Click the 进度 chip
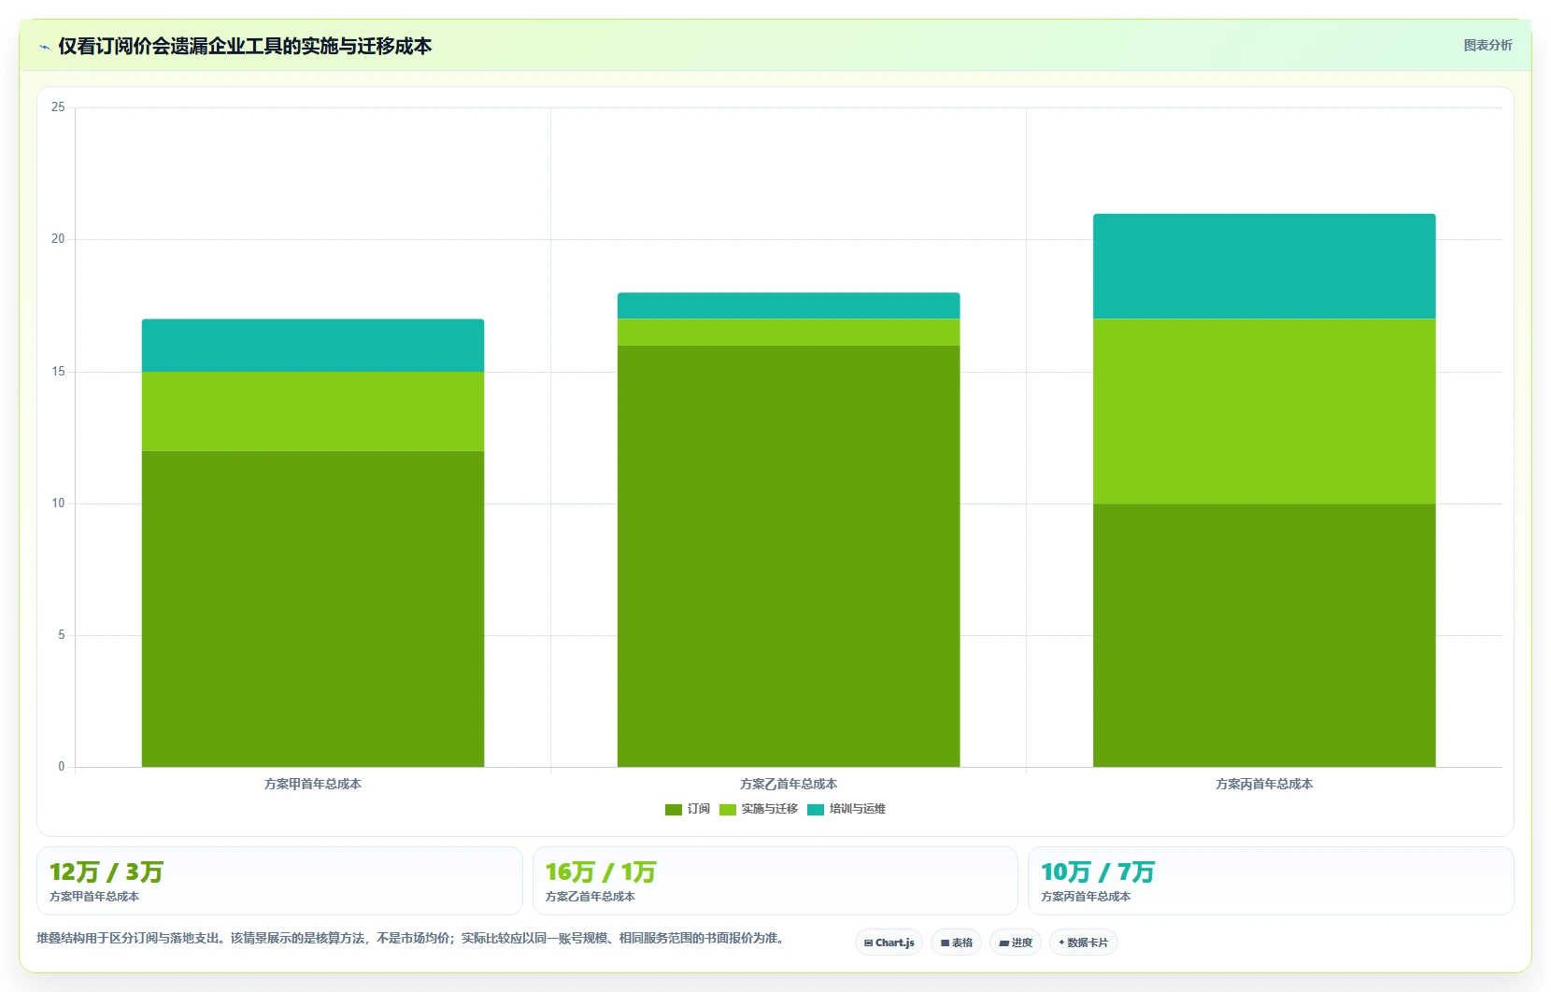The height and width of the screenshot is (992, 1551). click(1016, 942)
